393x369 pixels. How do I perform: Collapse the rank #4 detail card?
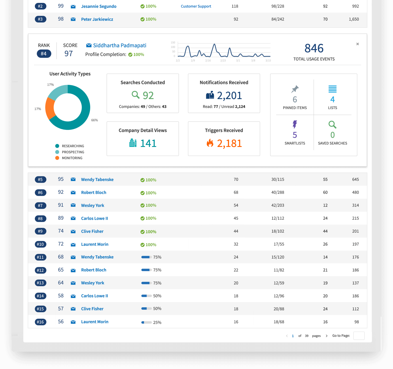357,44
